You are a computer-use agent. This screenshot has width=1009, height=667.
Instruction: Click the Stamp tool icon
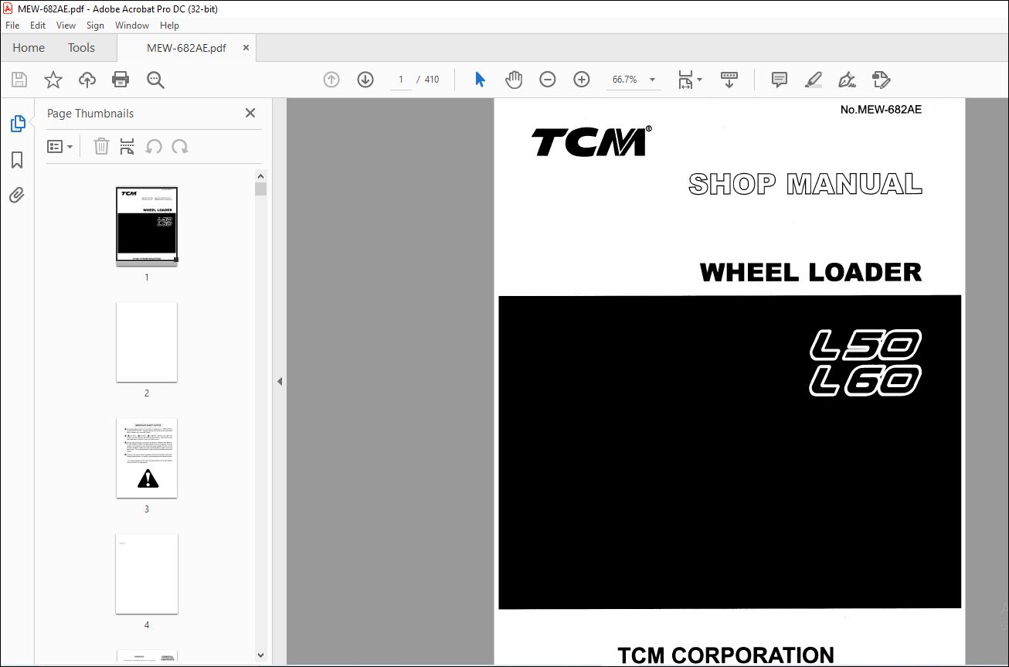click(882, 80)
